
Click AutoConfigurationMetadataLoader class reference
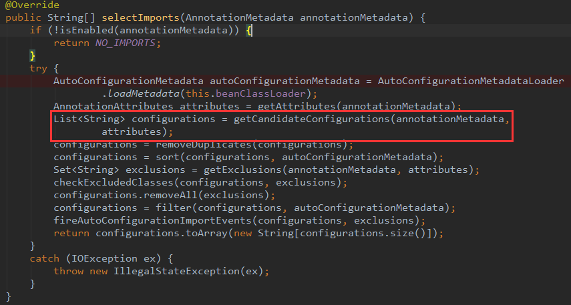point(471,81)
